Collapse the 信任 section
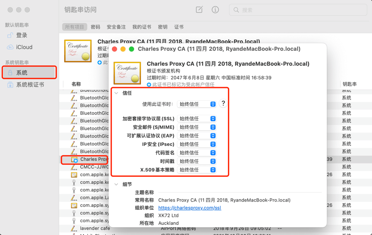 tap(116, 93)
